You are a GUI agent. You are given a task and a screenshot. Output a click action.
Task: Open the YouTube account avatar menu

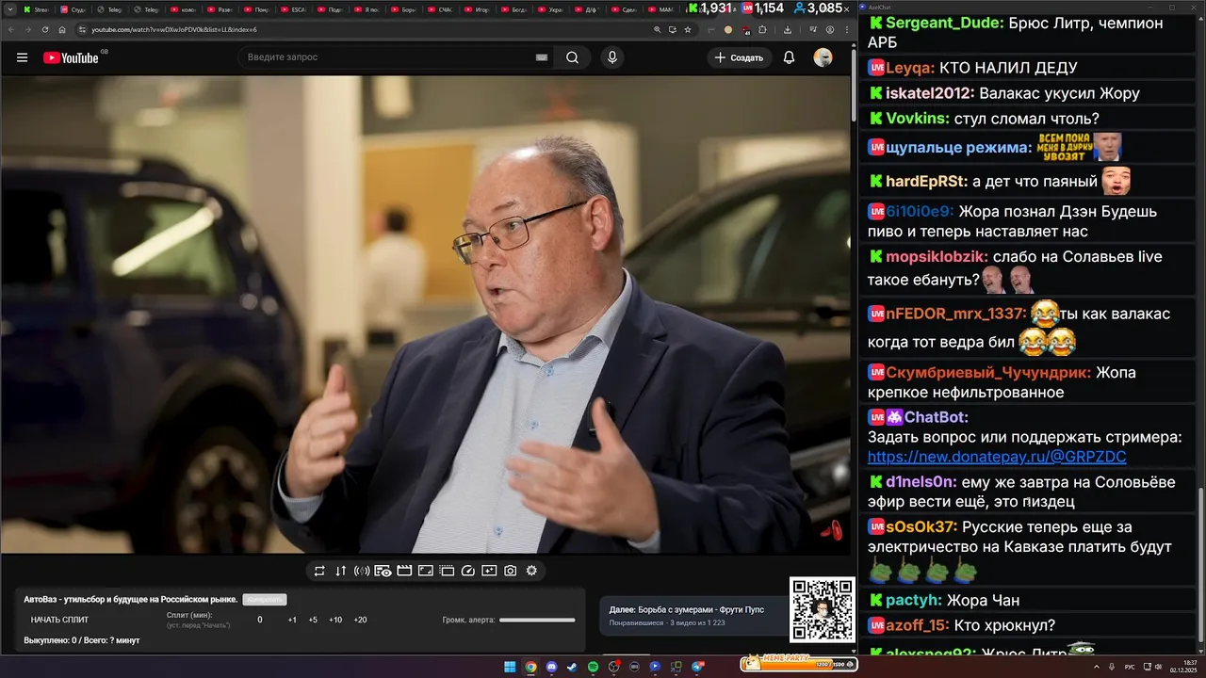823,57
